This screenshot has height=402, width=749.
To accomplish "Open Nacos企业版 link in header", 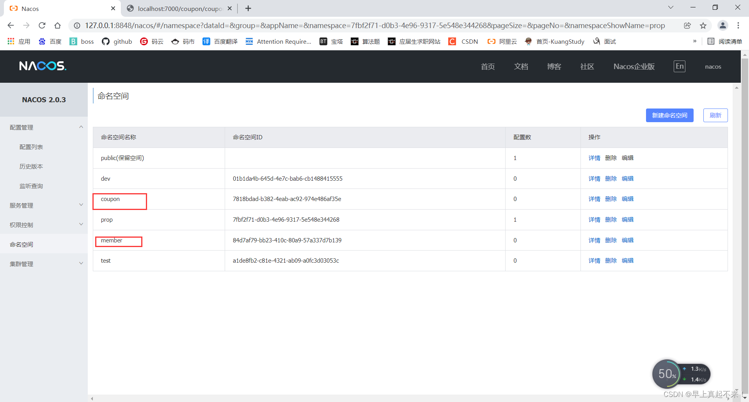I will (x=634, y=66).
